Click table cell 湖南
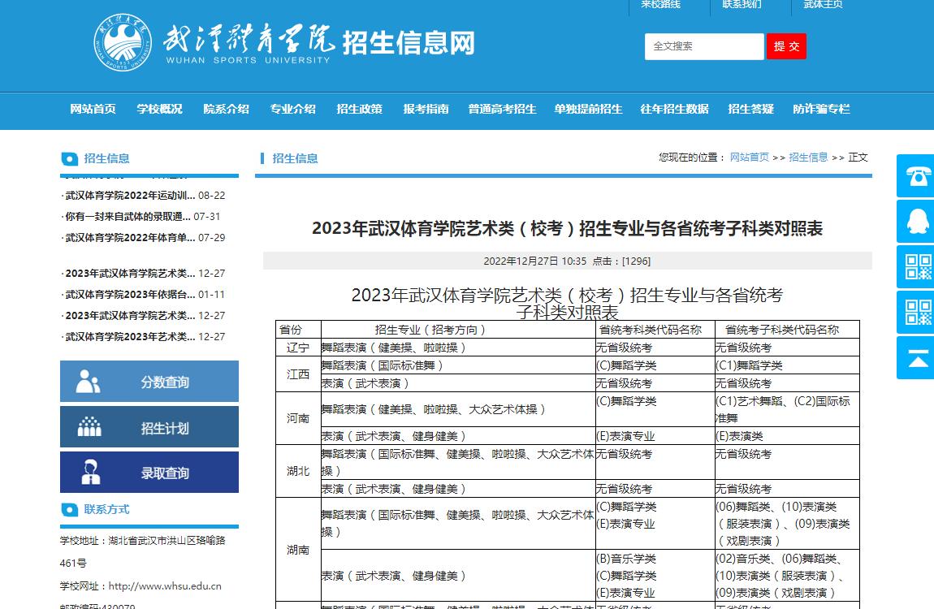The image size is (934, 609). pos(298,550)
